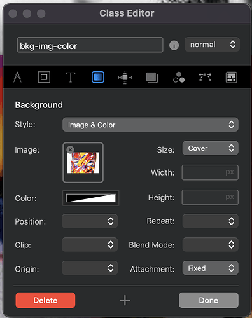Click the Width px input field
Viewport: 252px width, 318px height.
210,172
